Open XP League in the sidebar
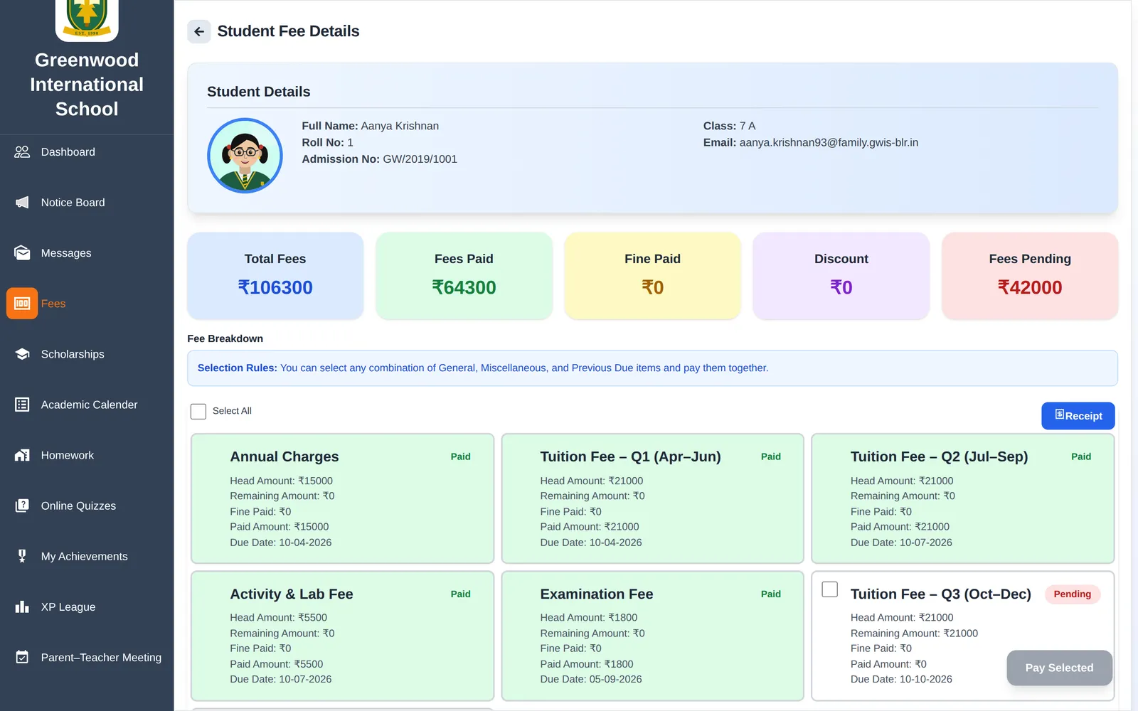This screenshot has height=711, width=1138. [68, 606]
